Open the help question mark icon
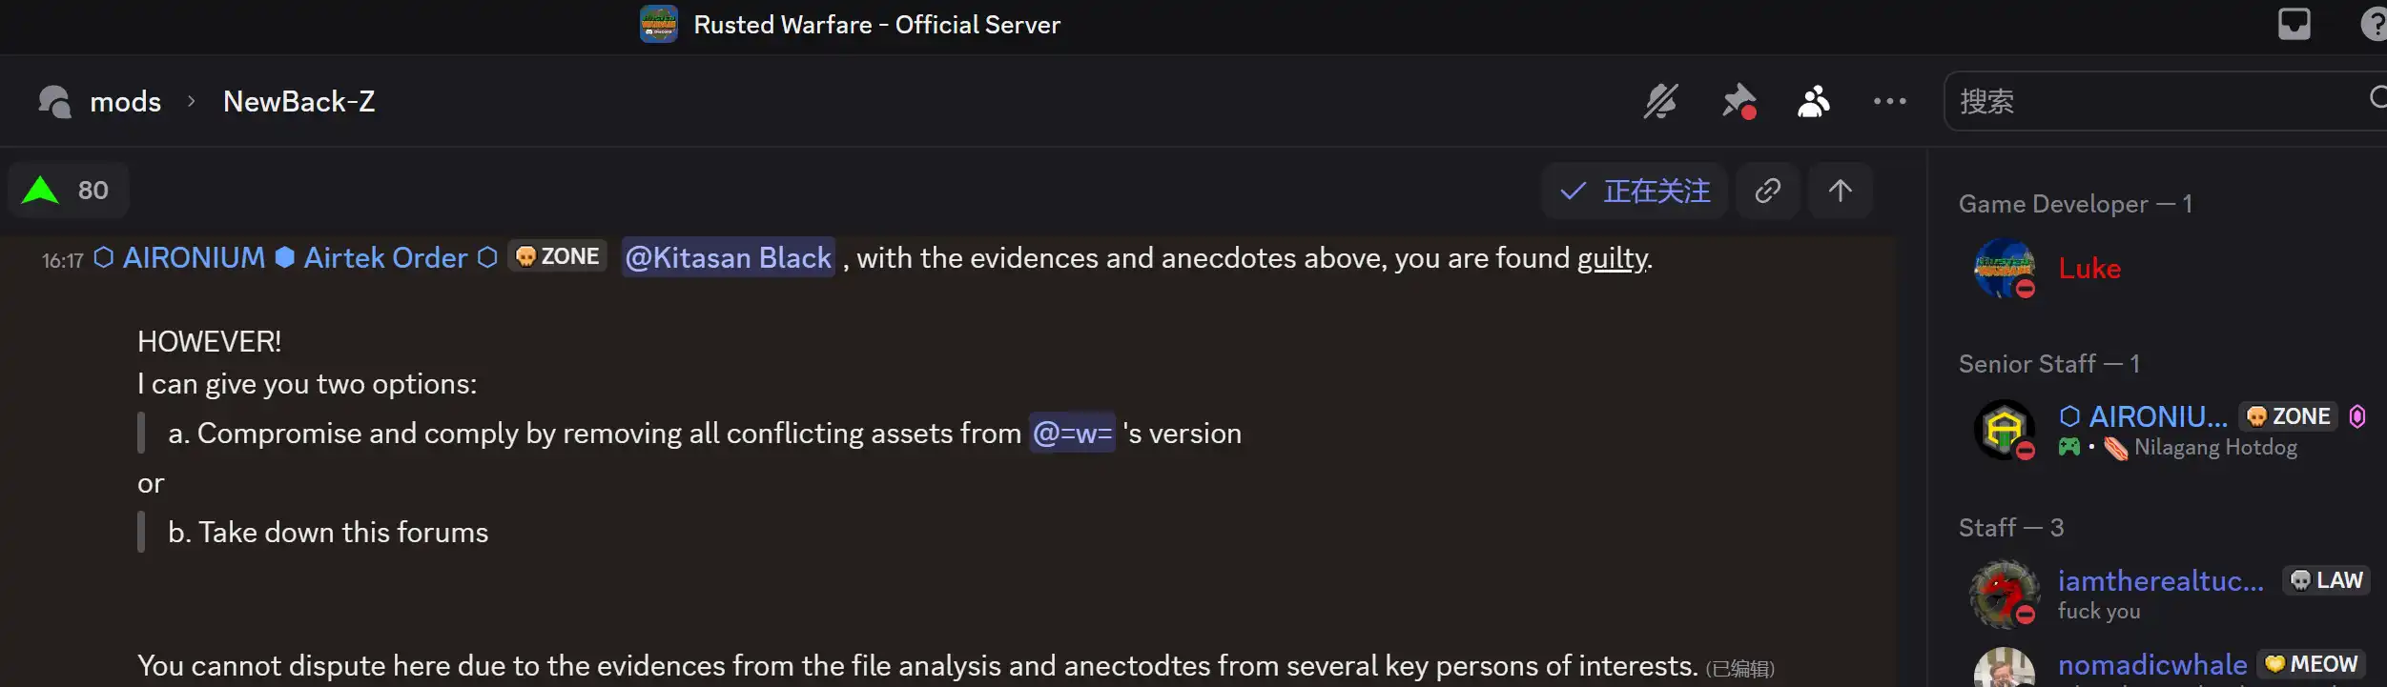Screen dimensions: 2387x687 [2373, 24]
